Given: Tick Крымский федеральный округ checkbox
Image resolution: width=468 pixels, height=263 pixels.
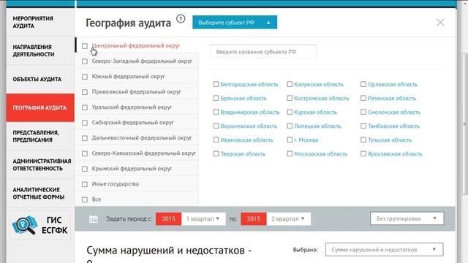Looking at the screenshot, I should pyautogui.click(x=85, y=169).
